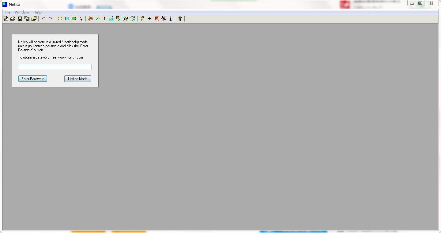Image resolution: width=441 pixels, height=233 pixels.
Task: Select the cyan rectangle decision node tool
Action: click(x=67, y=19)
